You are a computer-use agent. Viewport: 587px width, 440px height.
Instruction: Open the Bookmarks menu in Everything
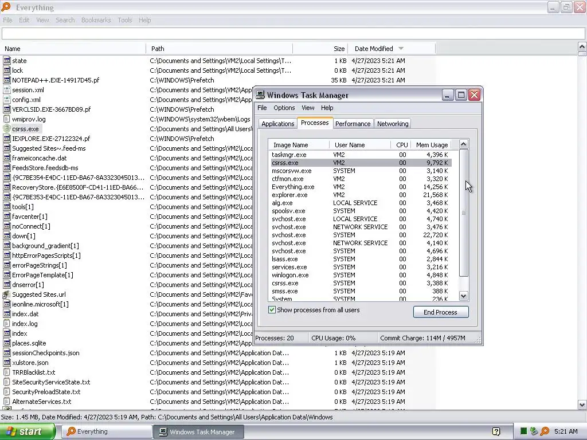point(96,20)
